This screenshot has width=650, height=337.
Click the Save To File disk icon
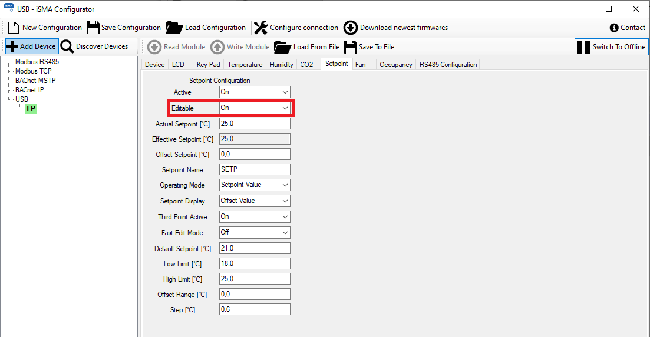pos(351,47)
